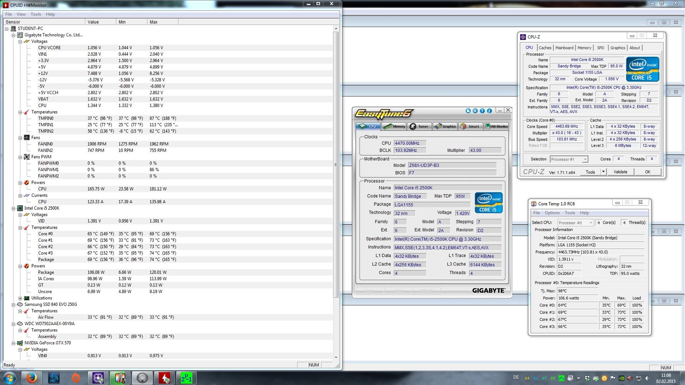Open the Memory tab in EasyTune6
The height and width of the screenshot is (385, 685).
(394, 126)
